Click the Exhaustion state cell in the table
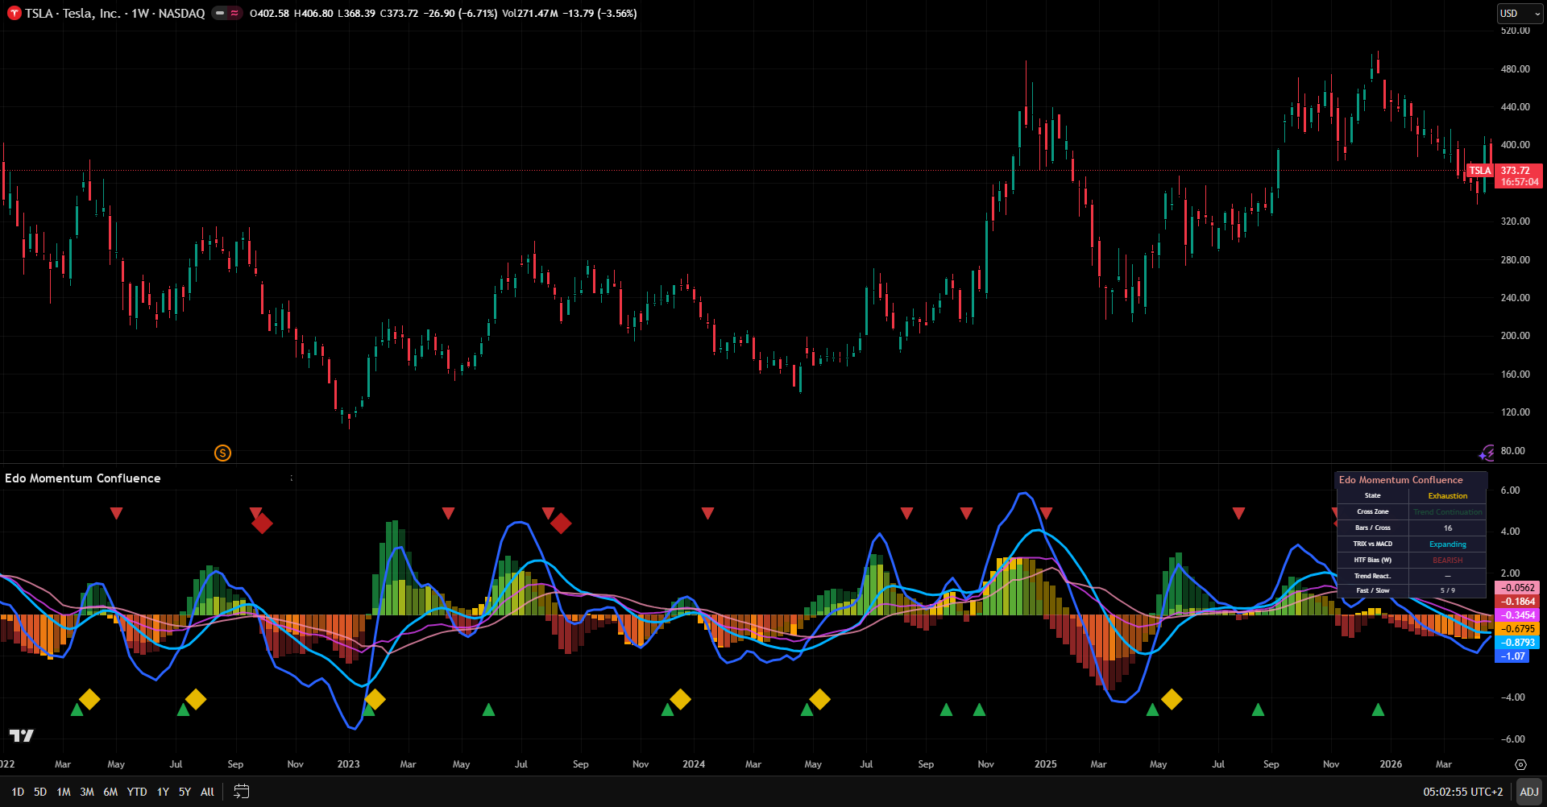 [x=1448, y=496]
